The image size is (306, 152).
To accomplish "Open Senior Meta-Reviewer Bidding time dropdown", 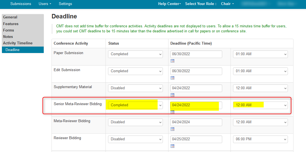I will click(260, 105).
